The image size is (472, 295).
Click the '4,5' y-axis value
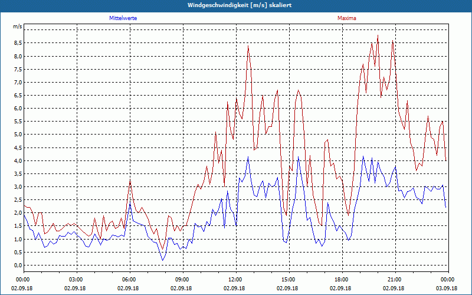(x=18, y=148)
